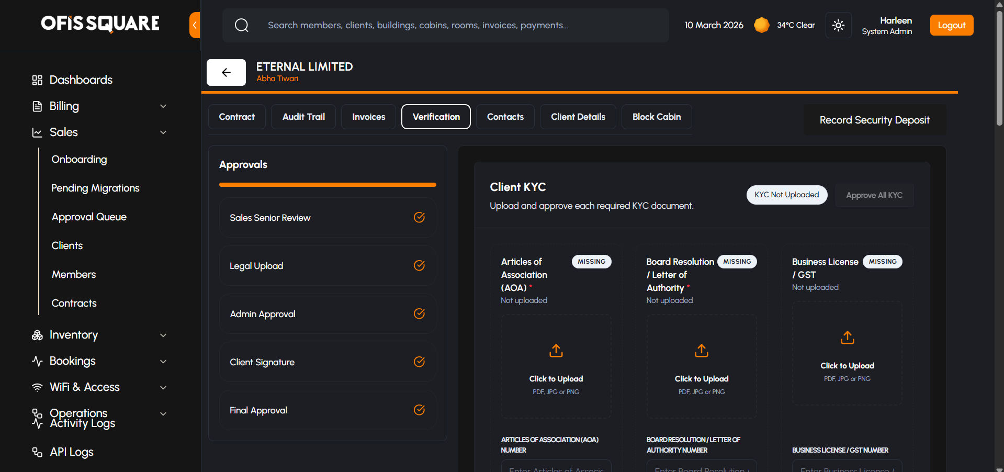The image size is (1004, 472).
Task: Click the Approve All KYC button
Action: click(875, 195)
